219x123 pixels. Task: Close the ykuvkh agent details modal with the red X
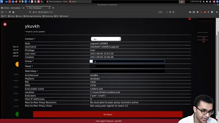pos(190,19)
